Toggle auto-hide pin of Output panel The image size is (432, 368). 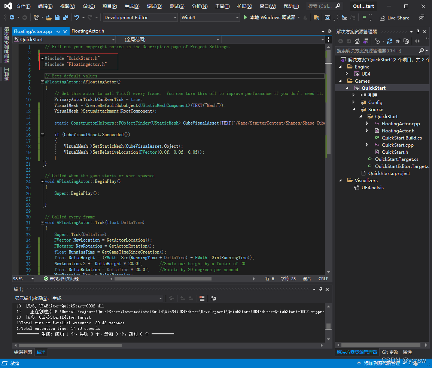point(320,289)
